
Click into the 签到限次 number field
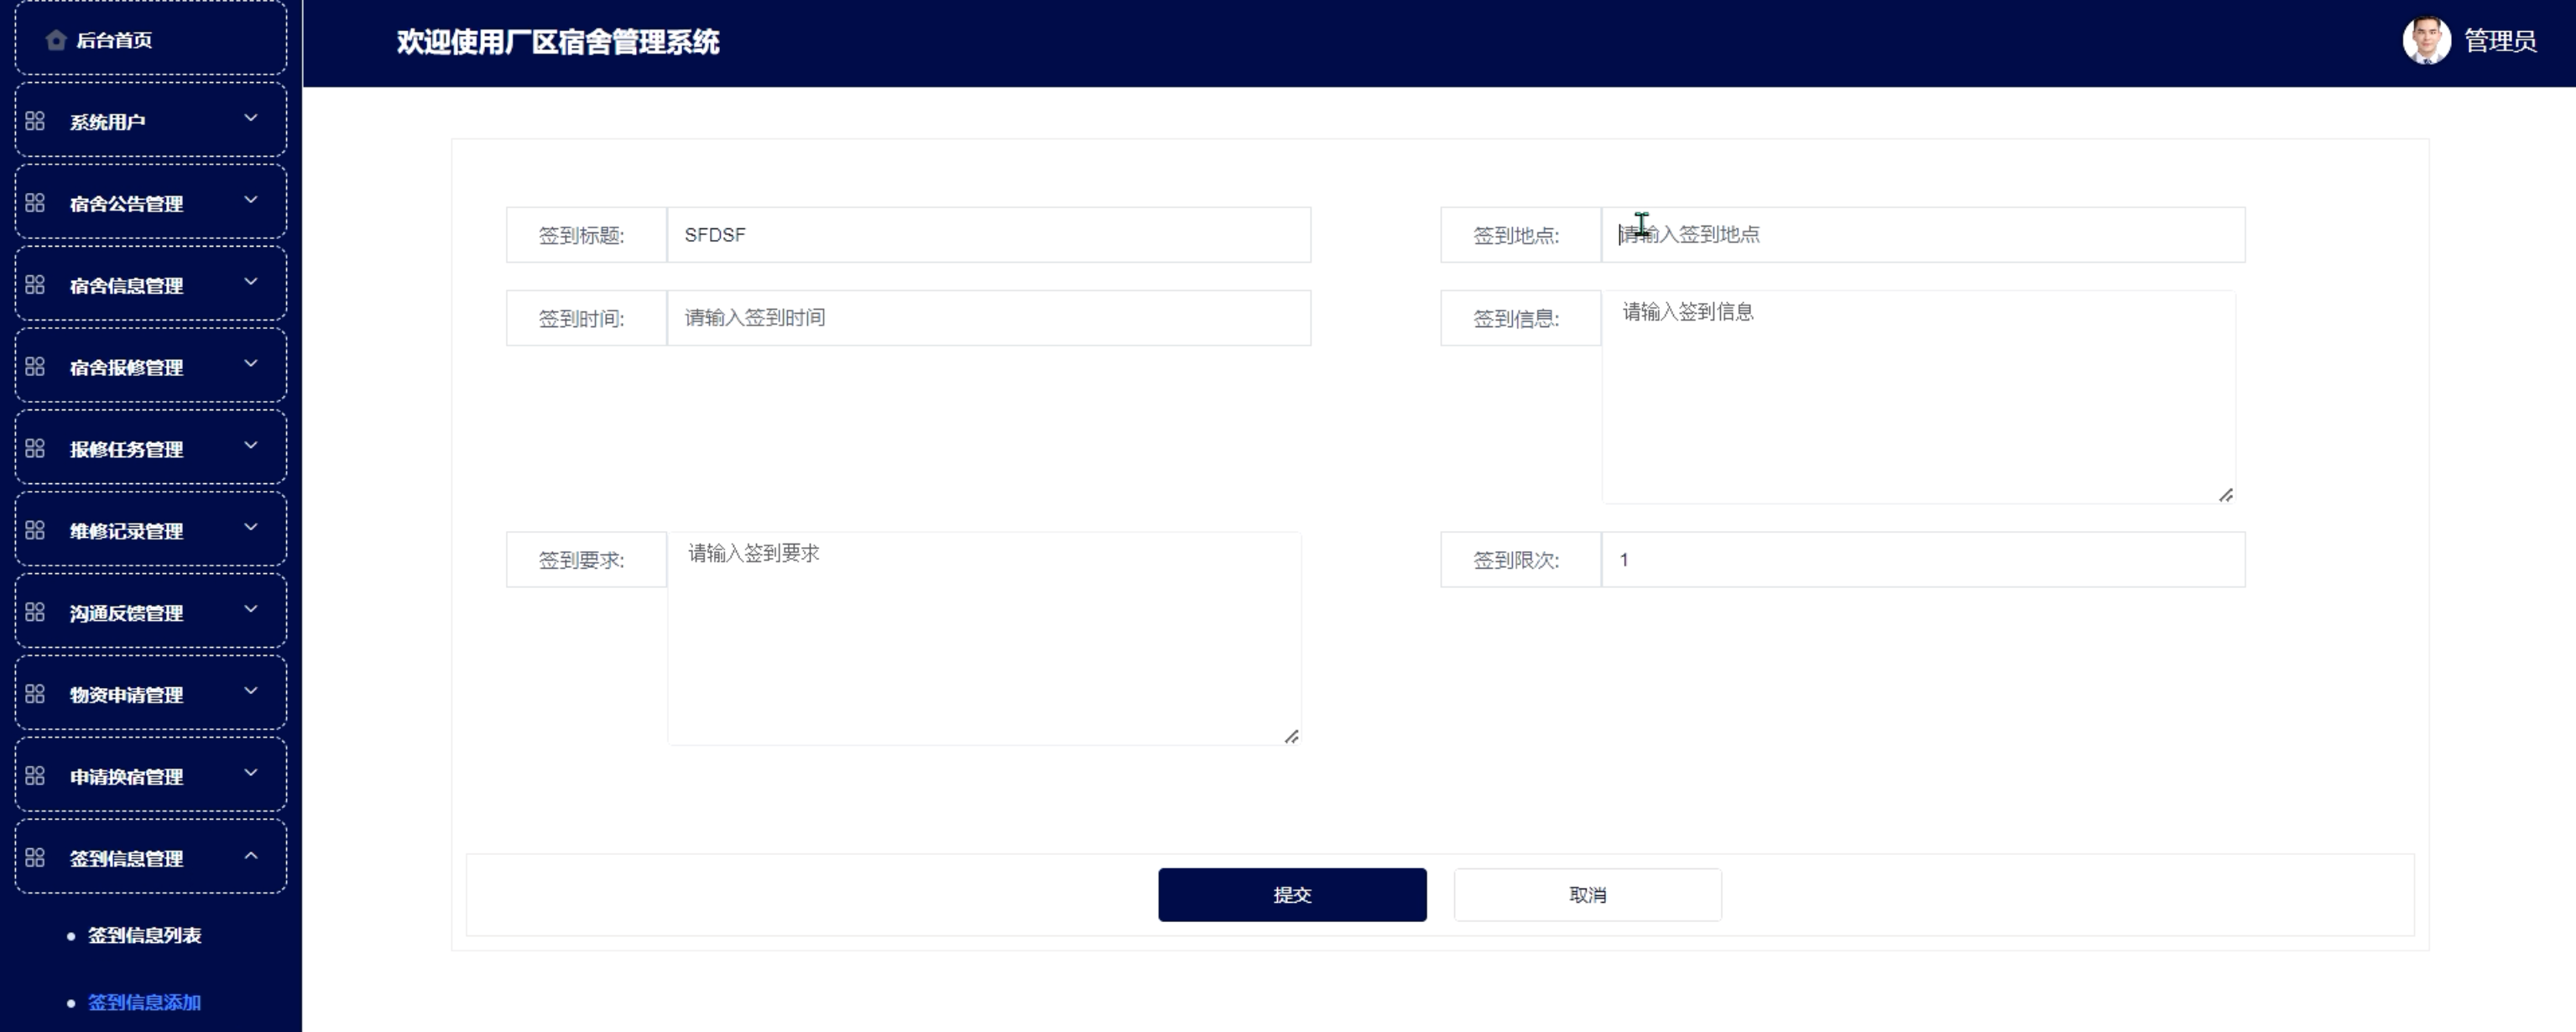point(1922,560)
